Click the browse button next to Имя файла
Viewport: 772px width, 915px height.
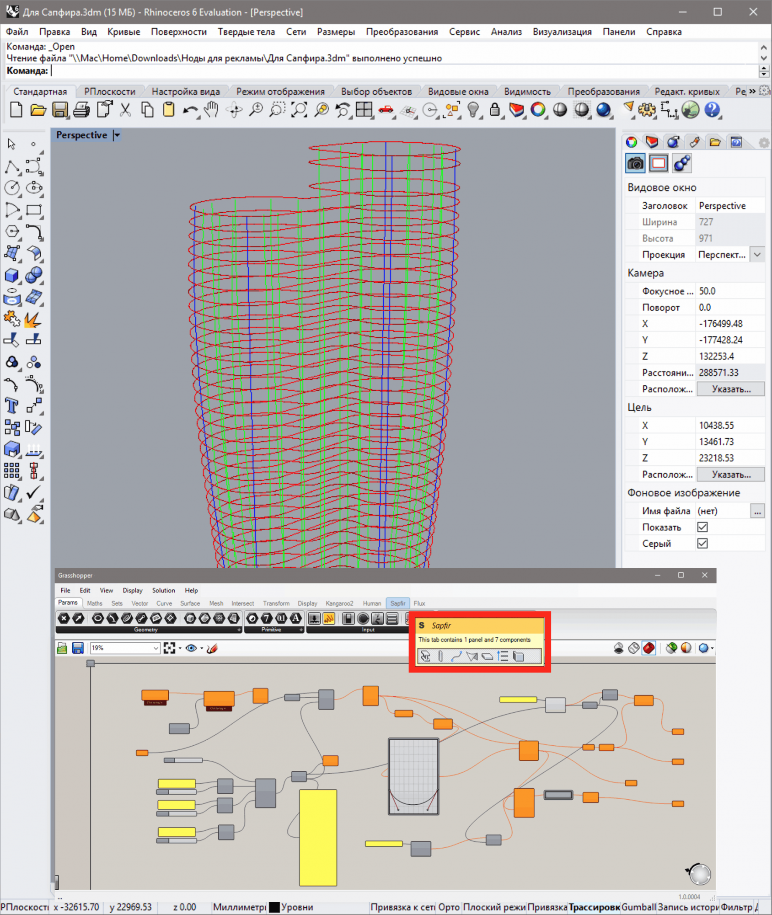(757, 511)
